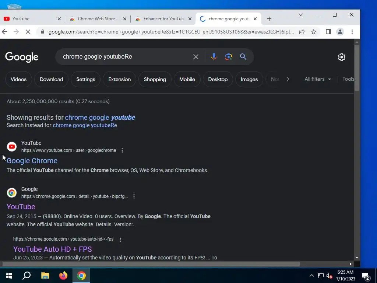377x283 pixels.
Task: Open corrected query chrome google youtube
Action: 100,118
